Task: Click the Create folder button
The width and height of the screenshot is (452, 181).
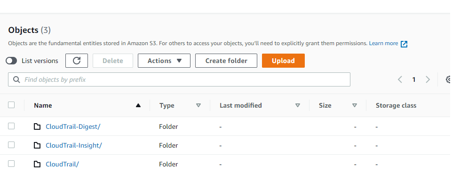Action: 226,61
